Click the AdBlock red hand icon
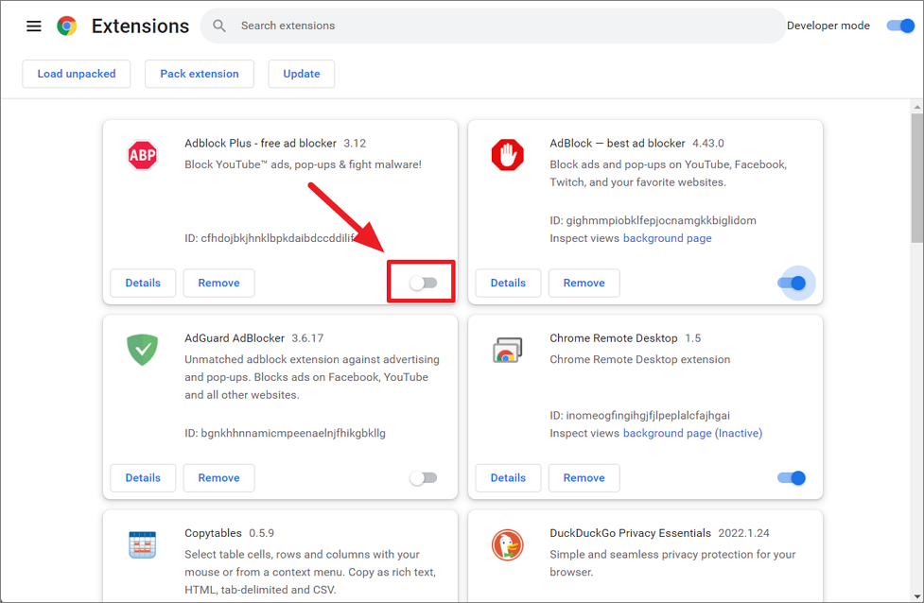 pos(507,155)
